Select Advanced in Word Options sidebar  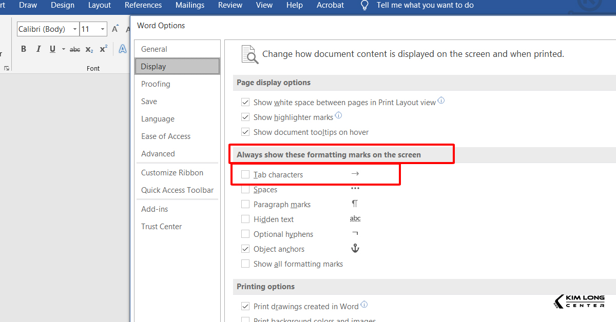(158, 154)
